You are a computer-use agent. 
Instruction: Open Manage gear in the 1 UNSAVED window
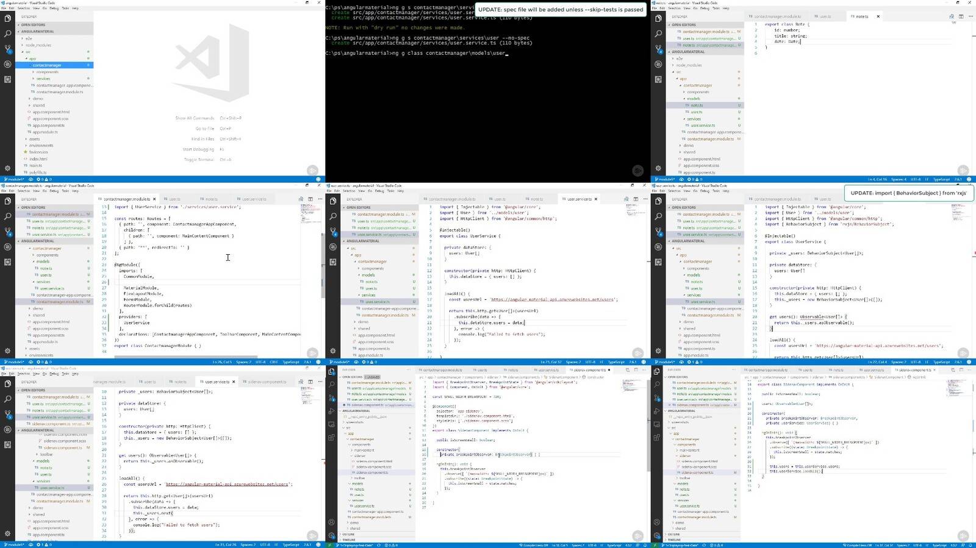click(x=331, y=534)
